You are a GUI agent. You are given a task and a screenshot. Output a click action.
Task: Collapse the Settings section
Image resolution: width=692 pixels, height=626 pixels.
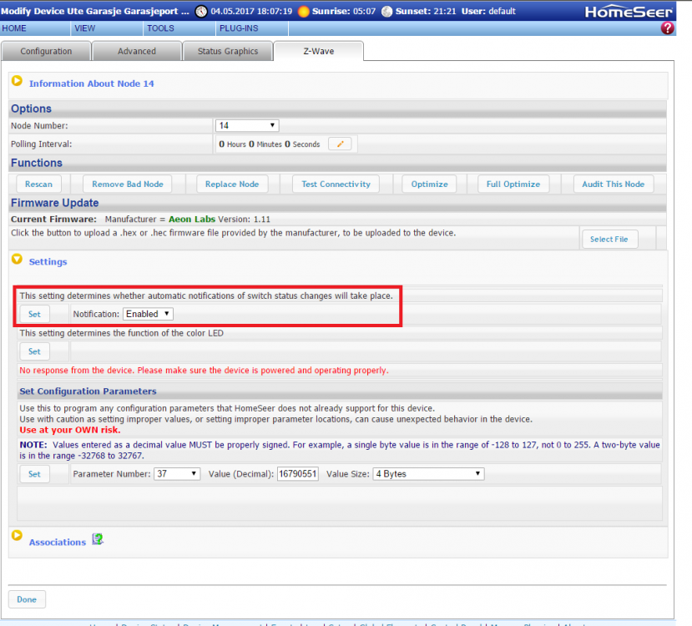(17, 260)
